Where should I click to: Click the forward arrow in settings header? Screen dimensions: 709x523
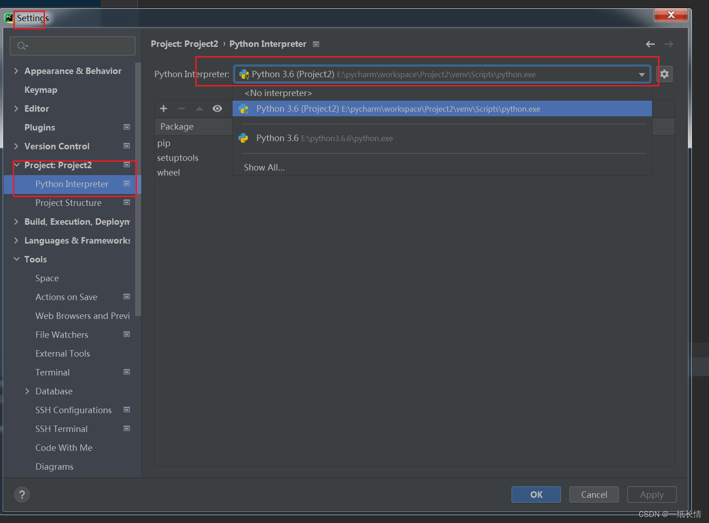coord(669,44)
